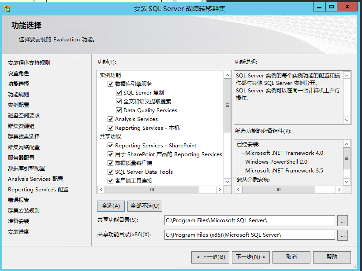Select 群集资源组 in the left navigation
This screenshot has width=362, height=271.
21,126
